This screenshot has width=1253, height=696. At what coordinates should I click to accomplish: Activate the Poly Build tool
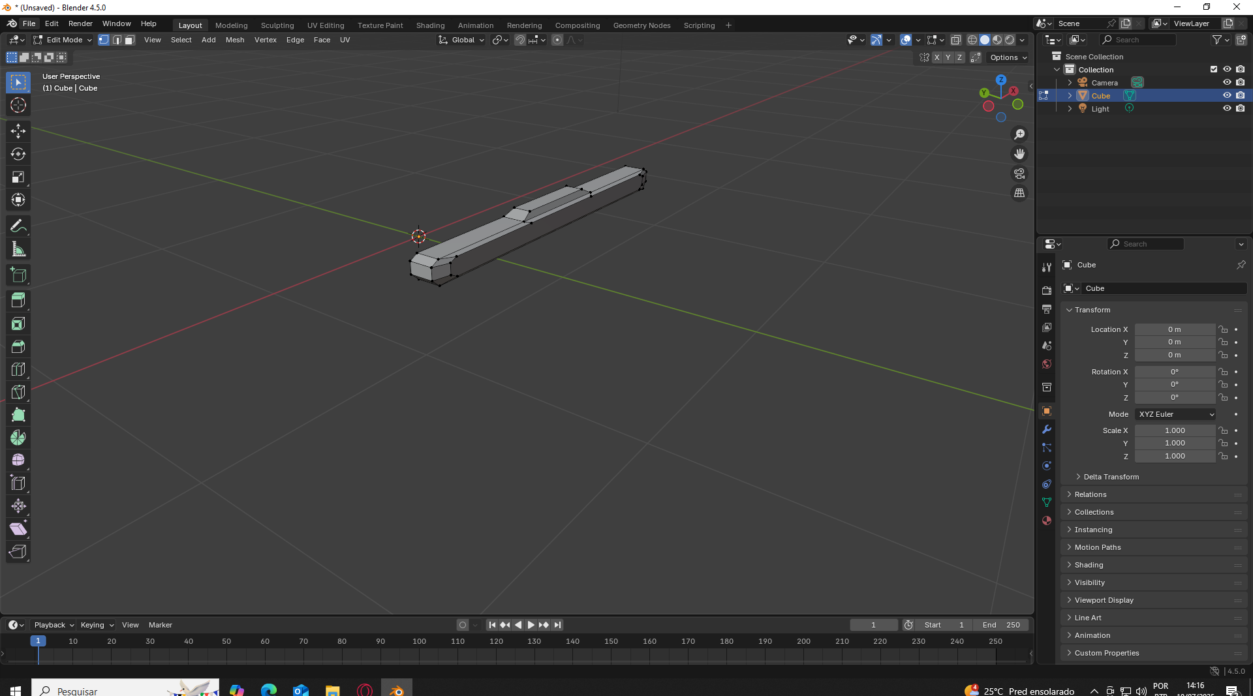click(x=18, y=415)
